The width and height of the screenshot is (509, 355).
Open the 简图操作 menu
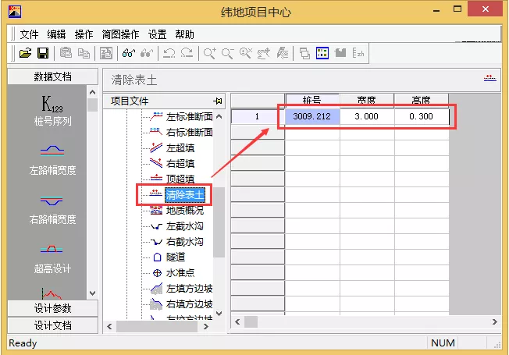point(121,34)
